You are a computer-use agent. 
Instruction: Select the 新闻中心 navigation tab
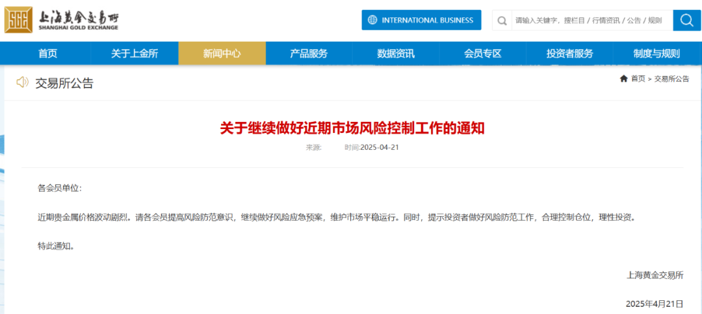pos(222,54)
